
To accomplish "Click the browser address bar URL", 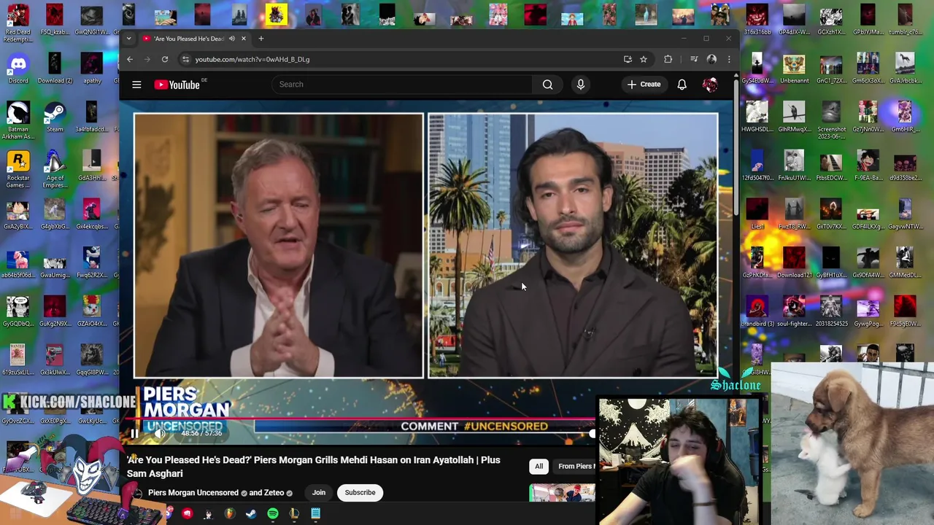I will (252, 59).
